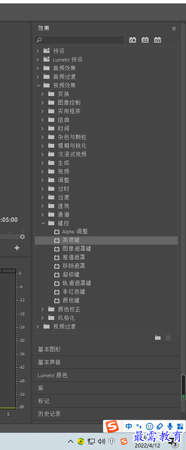Screen dimensions: 186x450
Task: Click the timeline zoom scroll handle
Action: (22, 237)
